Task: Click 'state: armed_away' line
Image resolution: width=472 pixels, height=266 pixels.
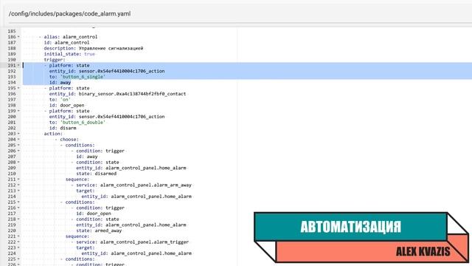Action: pyautogui.click(x=99, y=231)
